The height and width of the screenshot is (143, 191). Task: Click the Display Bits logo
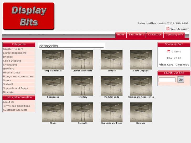point(29,16)
